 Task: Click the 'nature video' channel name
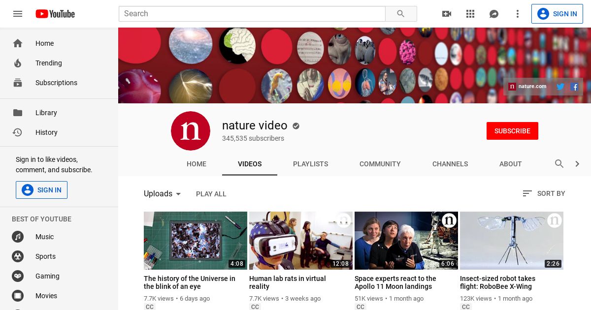point(255,125)
